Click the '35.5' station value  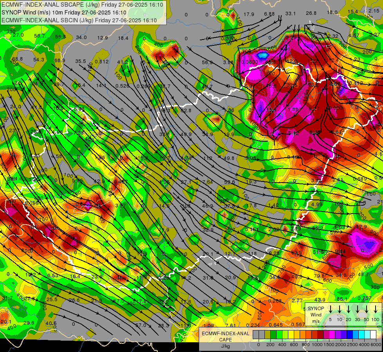coord(81,61)
